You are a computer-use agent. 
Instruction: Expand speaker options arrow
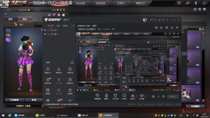point(145,96)
